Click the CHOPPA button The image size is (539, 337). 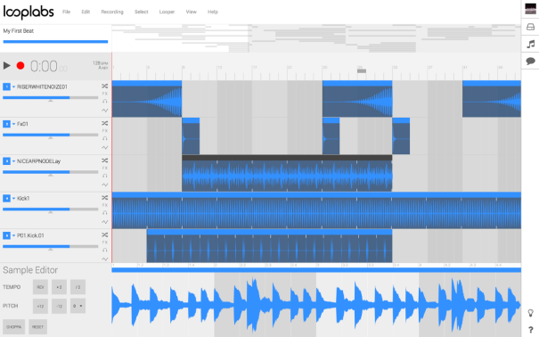click(x=13, y=326)
